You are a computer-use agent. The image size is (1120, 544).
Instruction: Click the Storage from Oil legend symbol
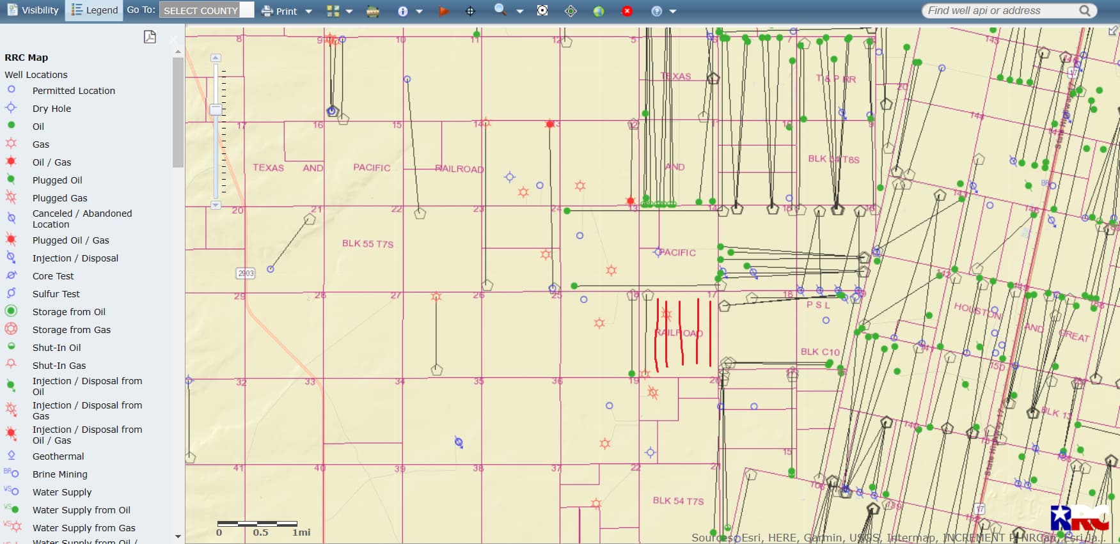(11, 311)
